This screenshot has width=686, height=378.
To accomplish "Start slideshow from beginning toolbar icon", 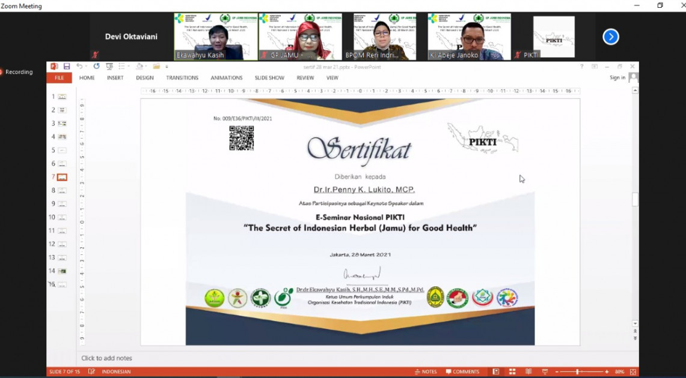I will pos(109,67).
